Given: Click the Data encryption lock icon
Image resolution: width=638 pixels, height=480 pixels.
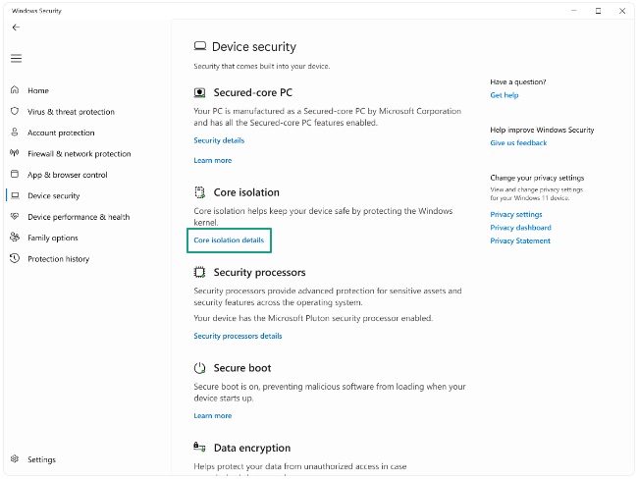Looking at the screenshot, I should 199,447.
